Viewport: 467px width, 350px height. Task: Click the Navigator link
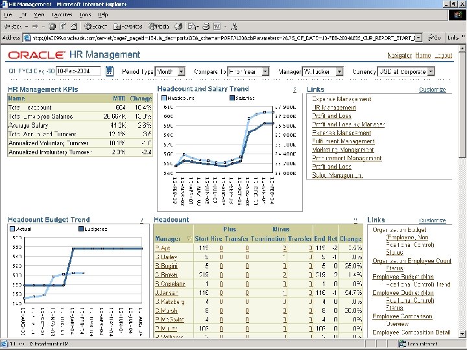pos(400,55)
